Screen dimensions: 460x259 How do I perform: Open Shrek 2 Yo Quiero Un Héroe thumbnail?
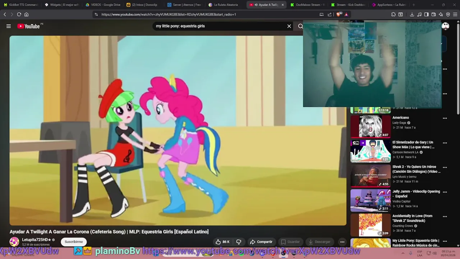click(x=371, y=176)
